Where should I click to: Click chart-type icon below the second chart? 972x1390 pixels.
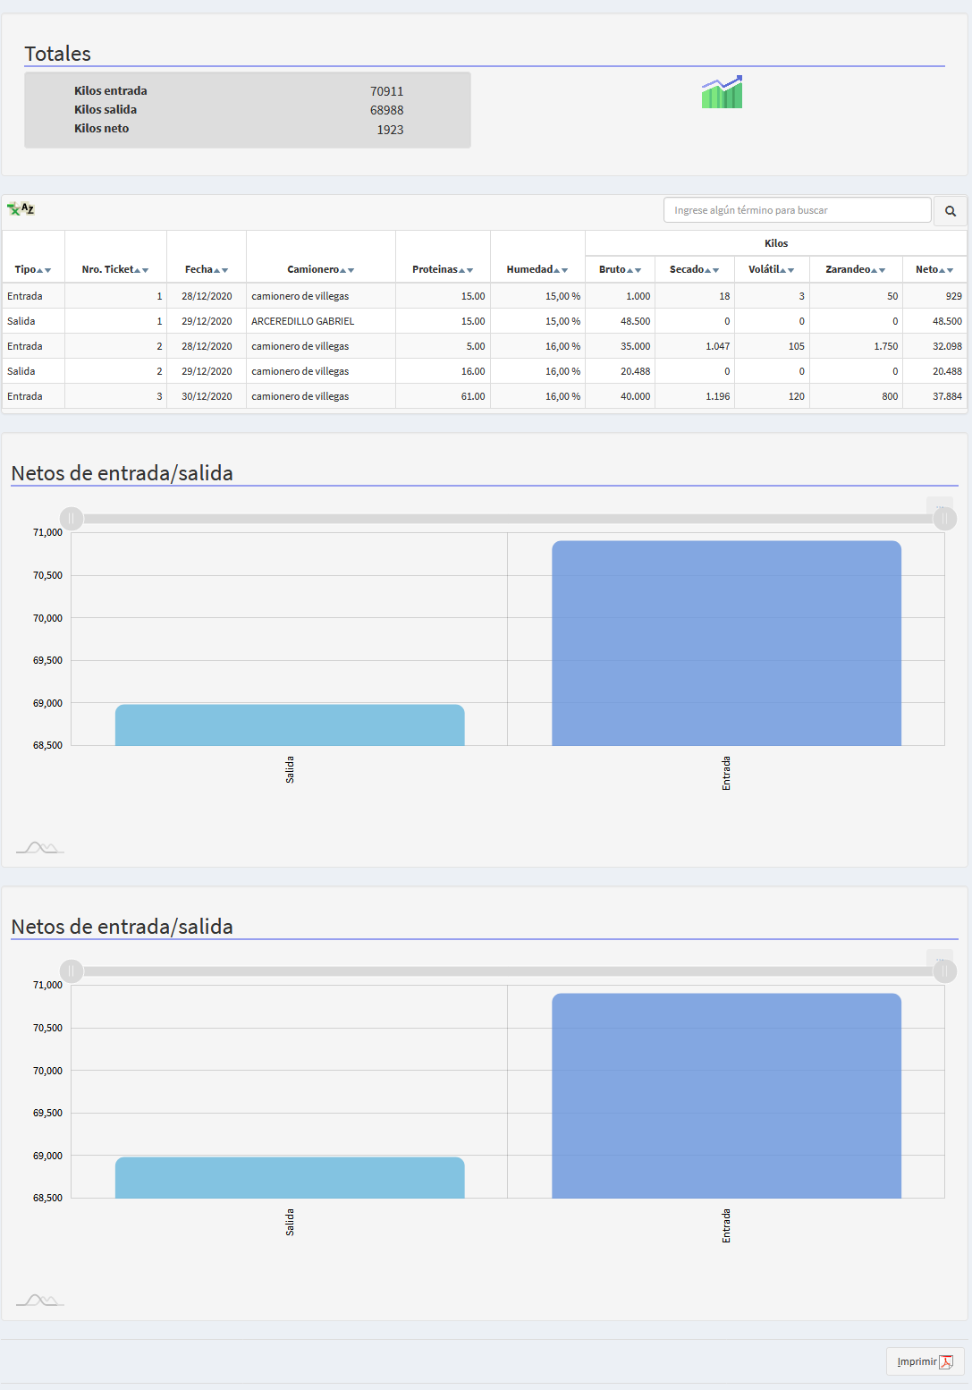[x=39, y=1300]
